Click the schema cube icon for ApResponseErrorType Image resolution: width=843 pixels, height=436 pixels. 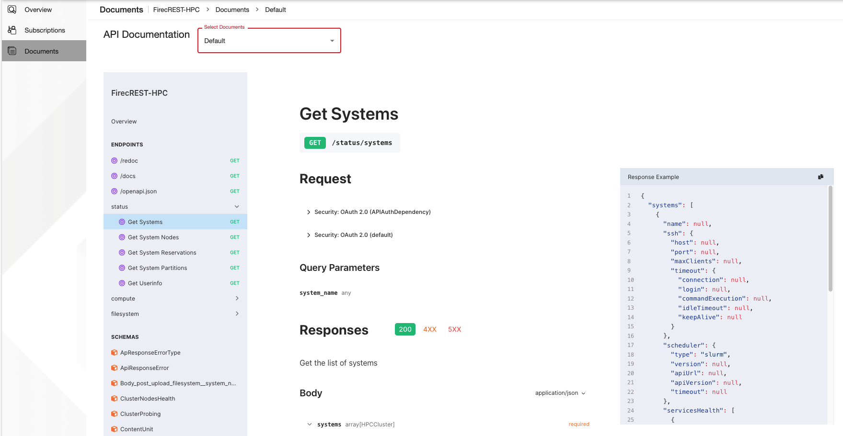click(114, 353)
